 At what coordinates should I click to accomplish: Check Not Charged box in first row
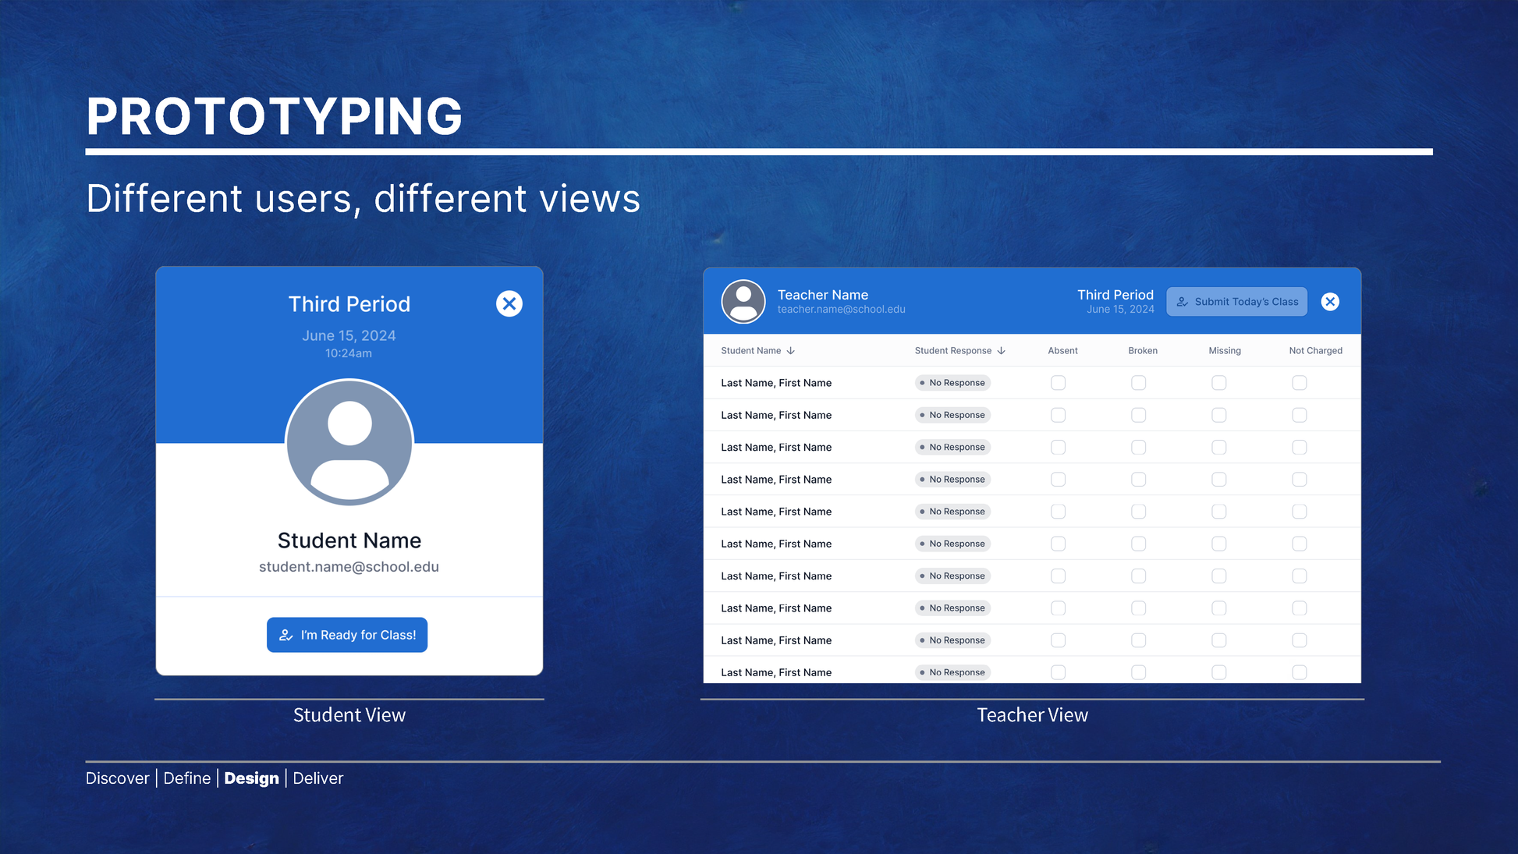[1300, 383]
